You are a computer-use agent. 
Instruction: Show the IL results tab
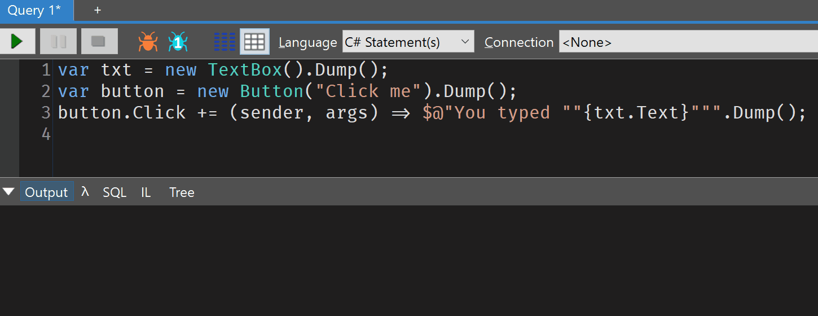tap(146, 192)
